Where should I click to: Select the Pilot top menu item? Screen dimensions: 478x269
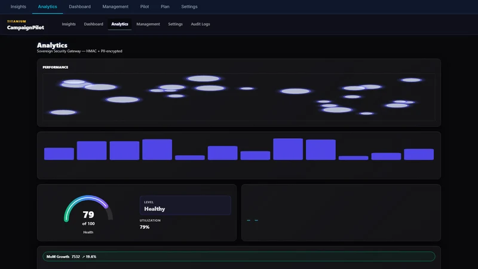click(x=145, y=7)
